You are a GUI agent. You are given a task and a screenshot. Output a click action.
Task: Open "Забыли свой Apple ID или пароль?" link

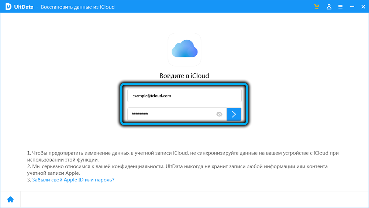pyautogui.click(x=73, y=180)
